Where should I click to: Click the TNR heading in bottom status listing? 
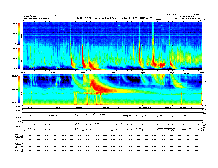(x=16, y=148)
